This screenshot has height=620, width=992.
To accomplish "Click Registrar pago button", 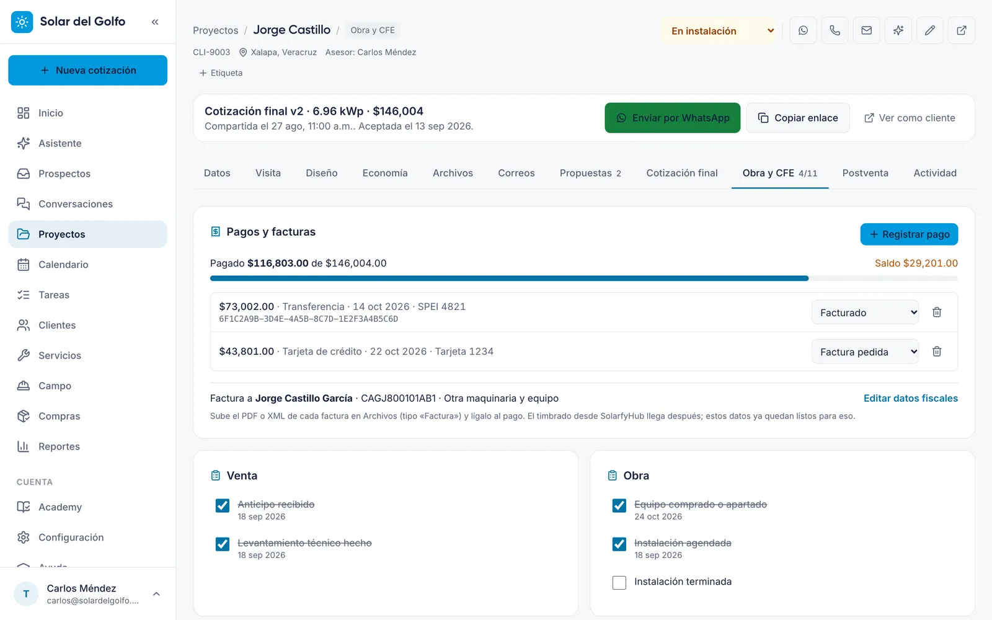I will pyautogui.click(x=909, y=234).
